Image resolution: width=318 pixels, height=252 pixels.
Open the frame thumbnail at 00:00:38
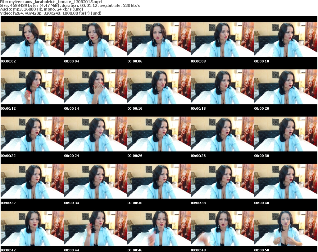222,181
